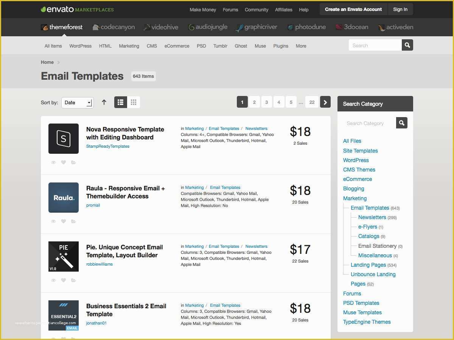Reverse sort order with the arrow icon
This screenshot has width=454, height=340.
click(x=104, y=102)
